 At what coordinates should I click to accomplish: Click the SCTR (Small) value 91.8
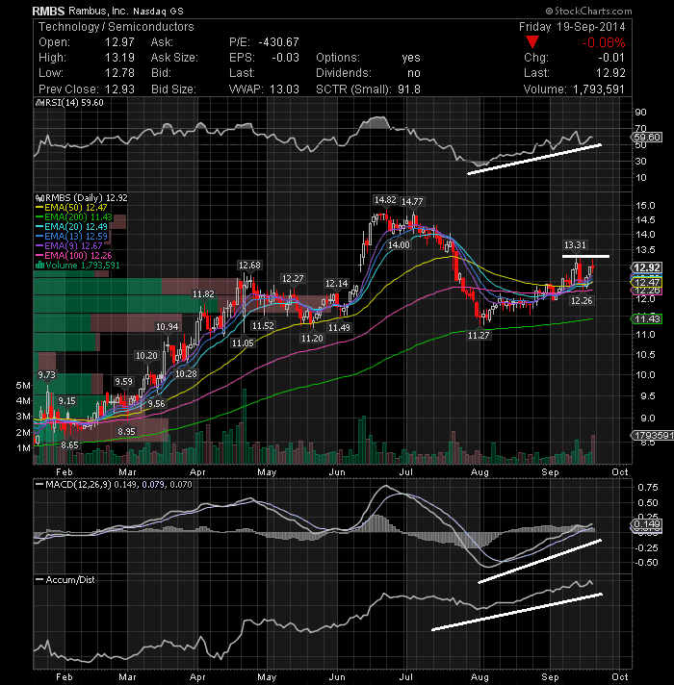pos(408,89)
